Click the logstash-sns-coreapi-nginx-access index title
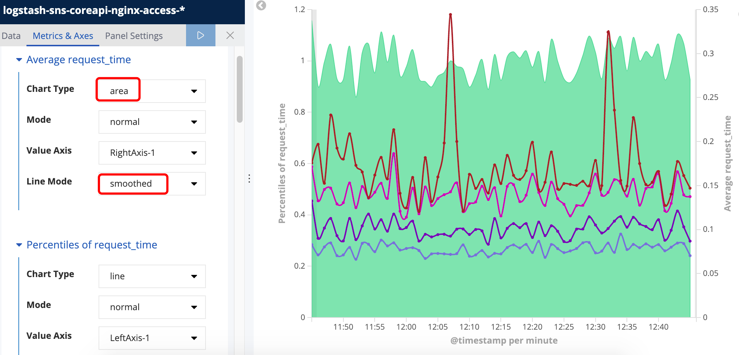Screen dimensions: 739x355 pos(94,10)
